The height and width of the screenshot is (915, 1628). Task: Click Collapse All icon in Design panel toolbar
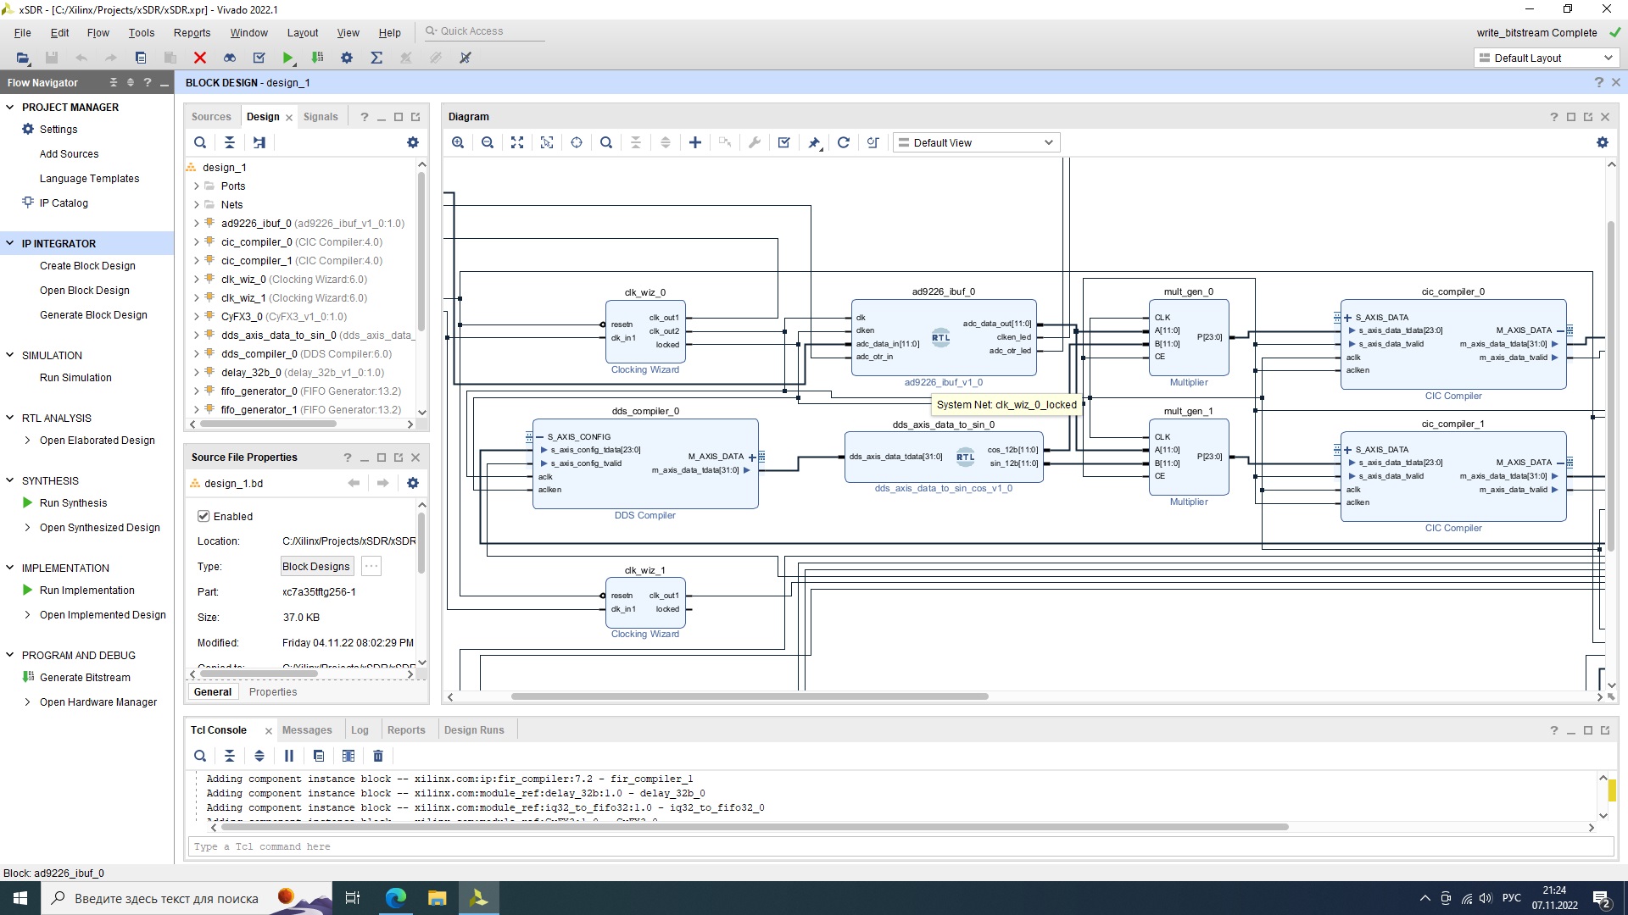230,142
